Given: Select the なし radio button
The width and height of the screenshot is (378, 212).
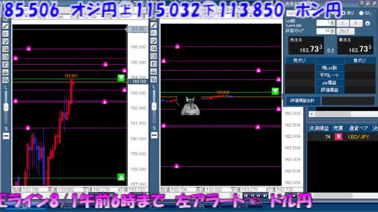Looking at the screenshot, I should (361, 13).
